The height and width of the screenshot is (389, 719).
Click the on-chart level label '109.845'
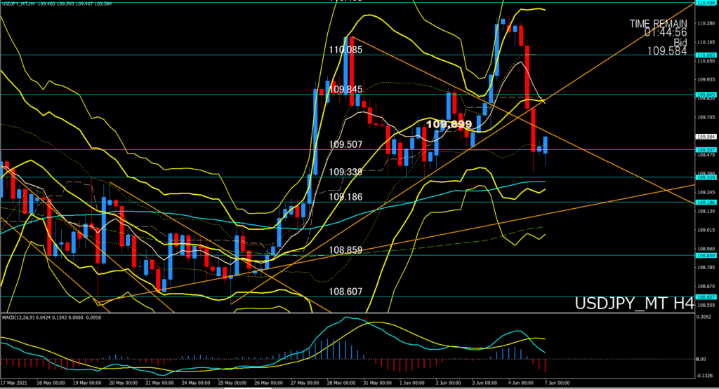point(345,89)
